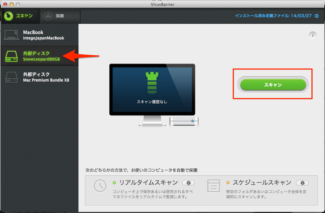This screenshot has width=325, height=213.
Task: Minimize window with yellow button
Action: [x=12, y=4]
